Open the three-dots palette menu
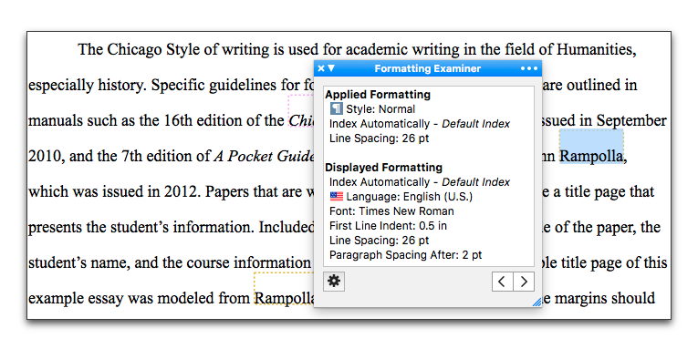This screenshot has height=349, width=698. tap(529, 68)
